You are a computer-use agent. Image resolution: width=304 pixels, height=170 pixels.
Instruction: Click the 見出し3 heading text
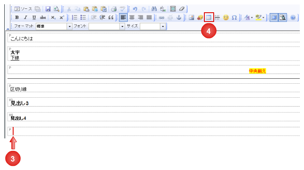click(20, 103)
